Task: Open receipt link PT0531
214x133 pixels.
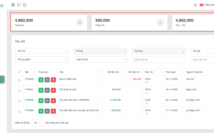Action: click(29, 89)
